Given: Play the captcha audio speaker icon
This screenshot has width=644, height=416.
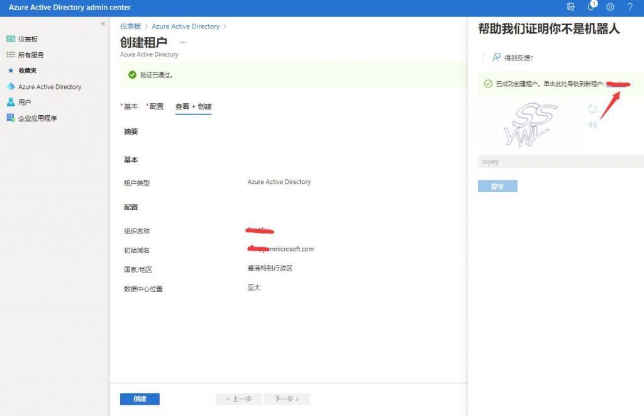Looking at the screenshot, I should (x=592, y=125).
